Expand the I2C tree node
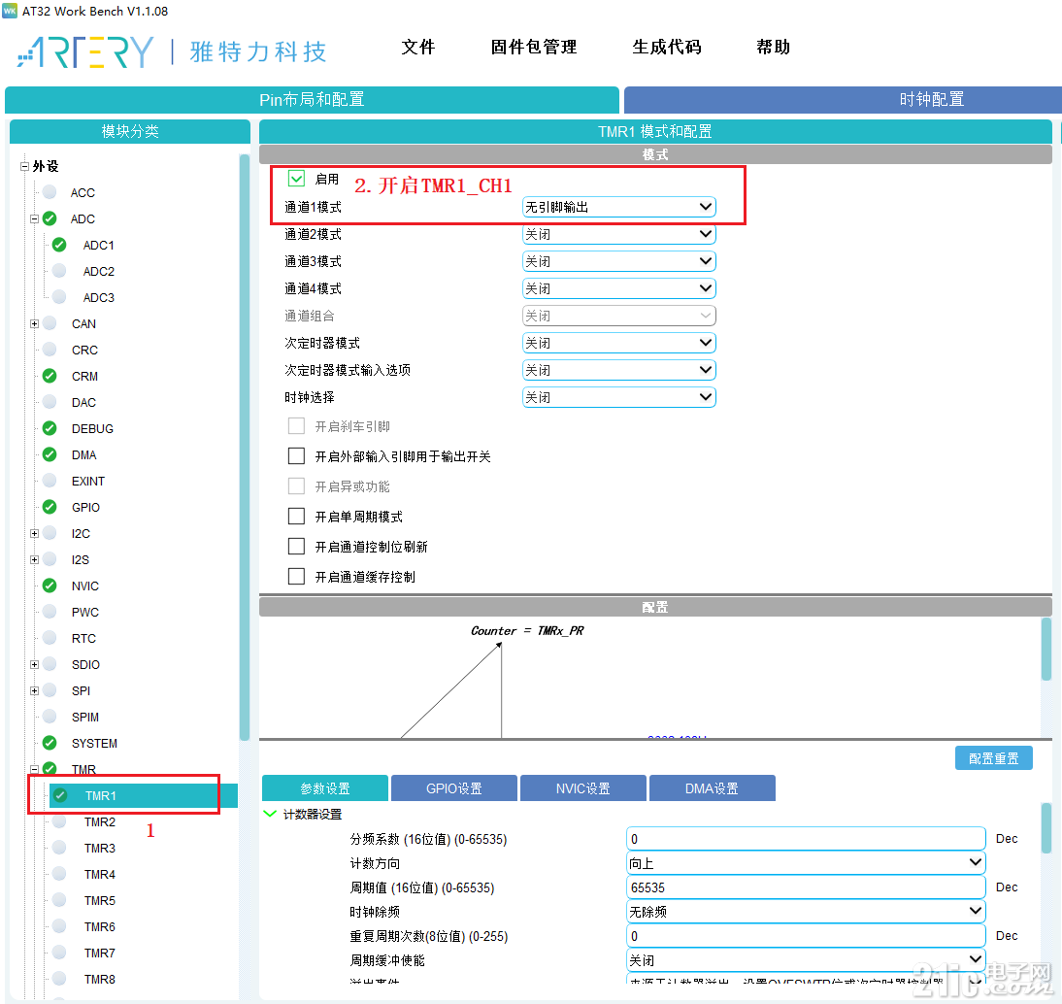Screen dimensions: 1062x1004 (x=35, y=534)
